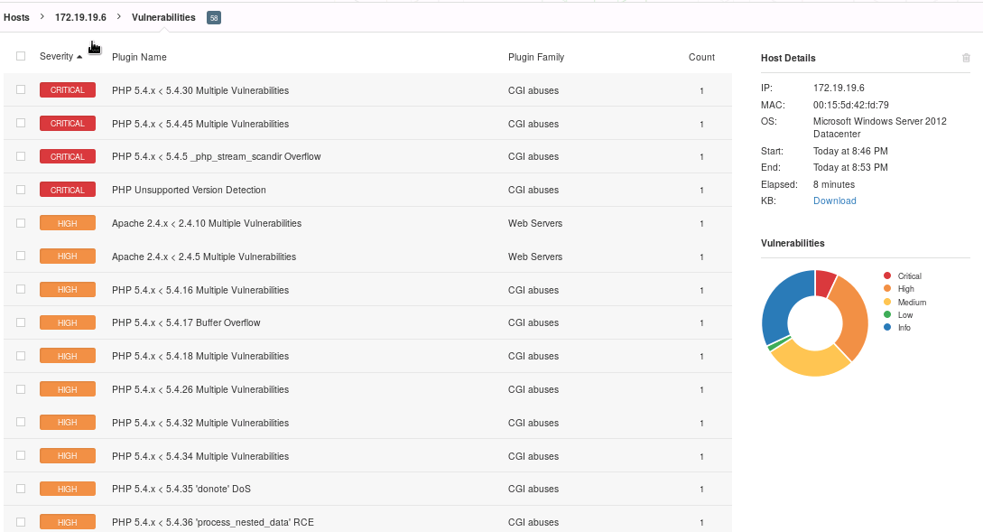
Task: Click the HIGH badge for Apache 2.4.x < 2.4.10
Action: [x=68, y=223]
